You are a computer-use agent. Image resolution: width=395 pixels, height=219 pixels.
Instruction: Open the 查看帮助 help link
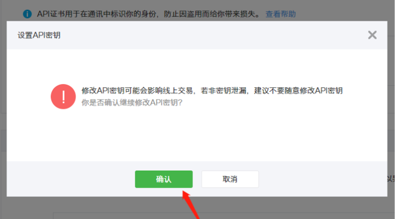point(281,14)
